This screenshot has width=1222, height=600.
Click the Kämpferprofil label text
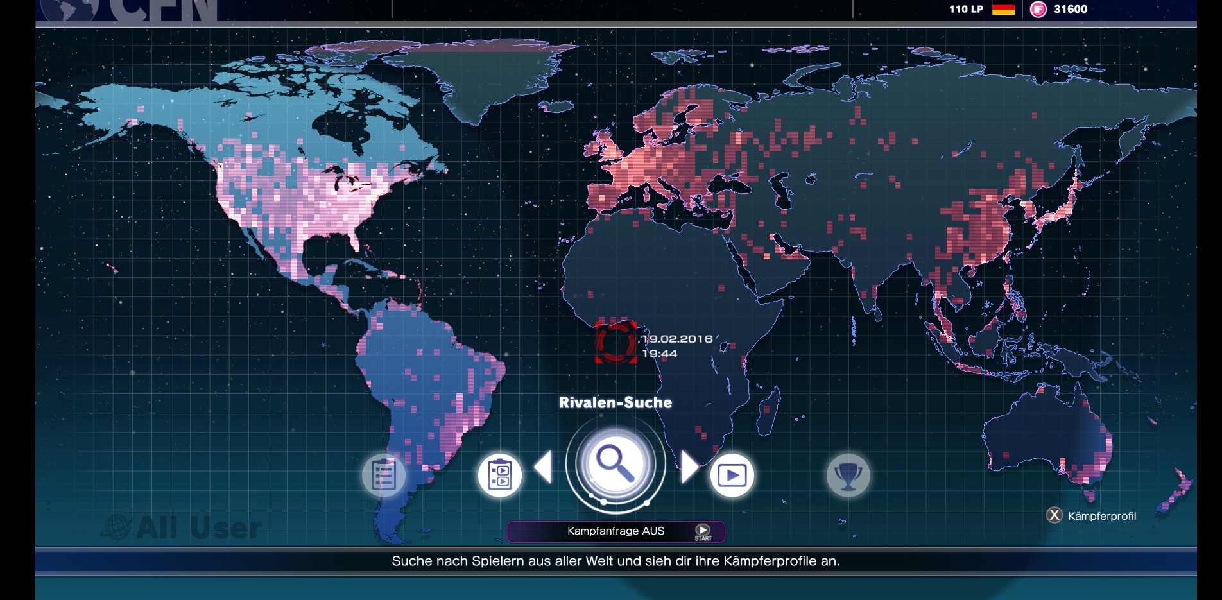(1102, 516)
